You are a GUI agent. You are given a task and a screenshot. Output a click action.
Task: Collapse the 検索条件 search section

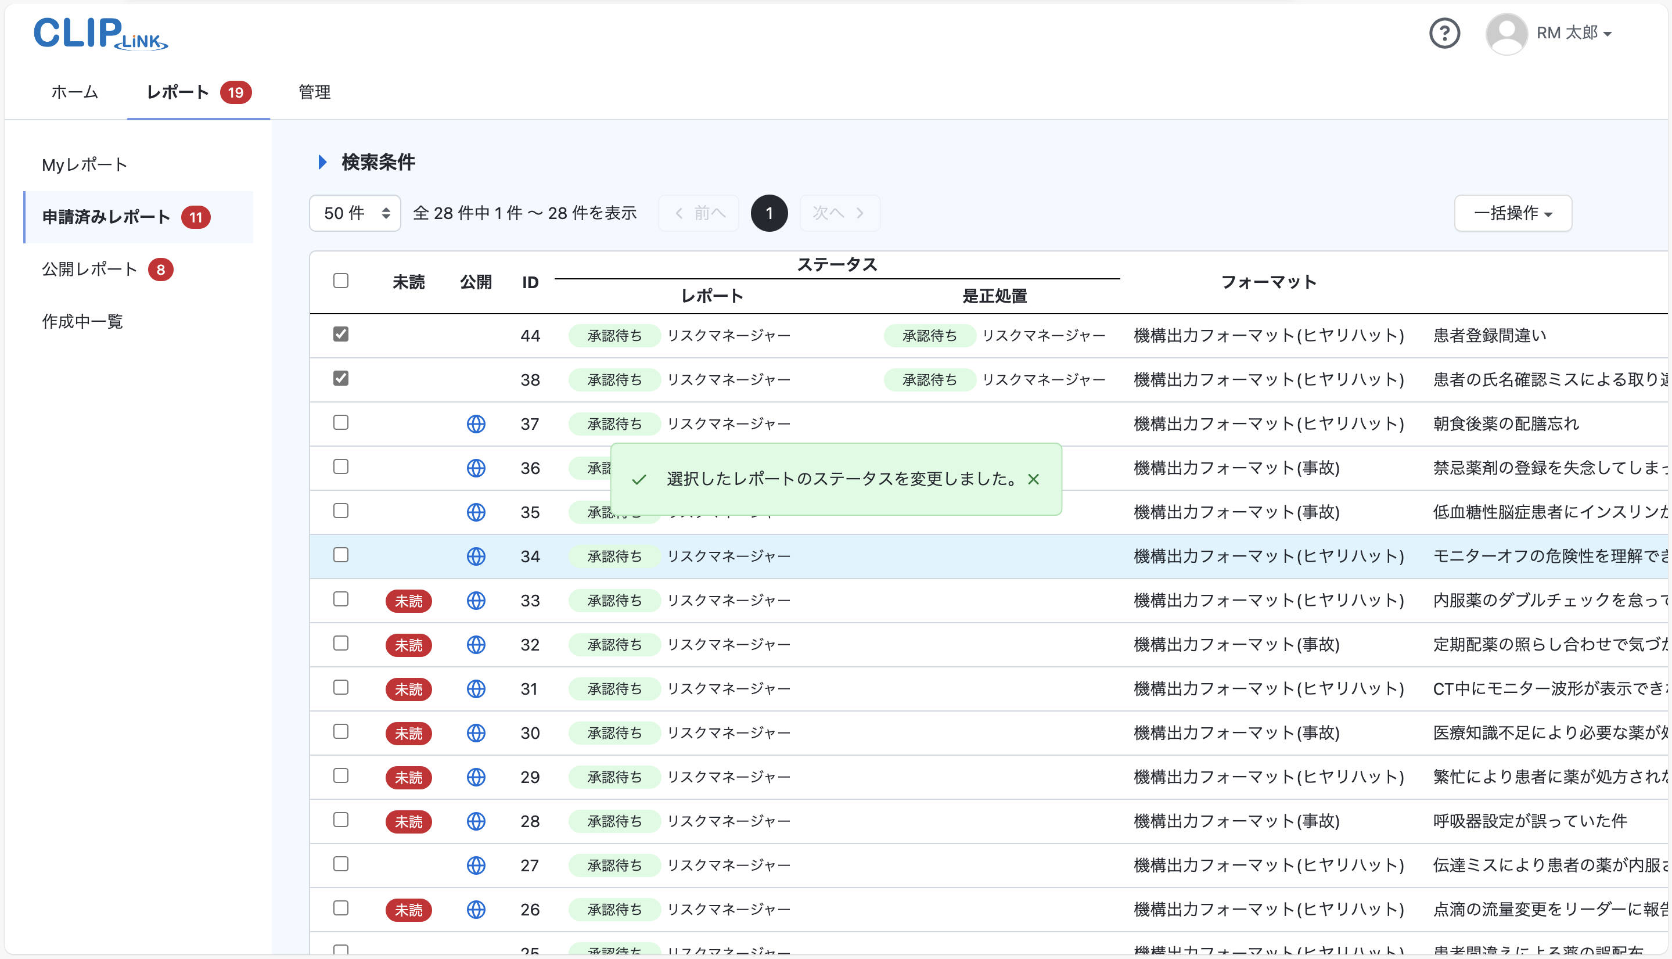(x=322, y=162)
